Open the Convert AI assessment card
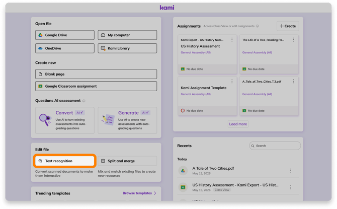 pos(65,120)
